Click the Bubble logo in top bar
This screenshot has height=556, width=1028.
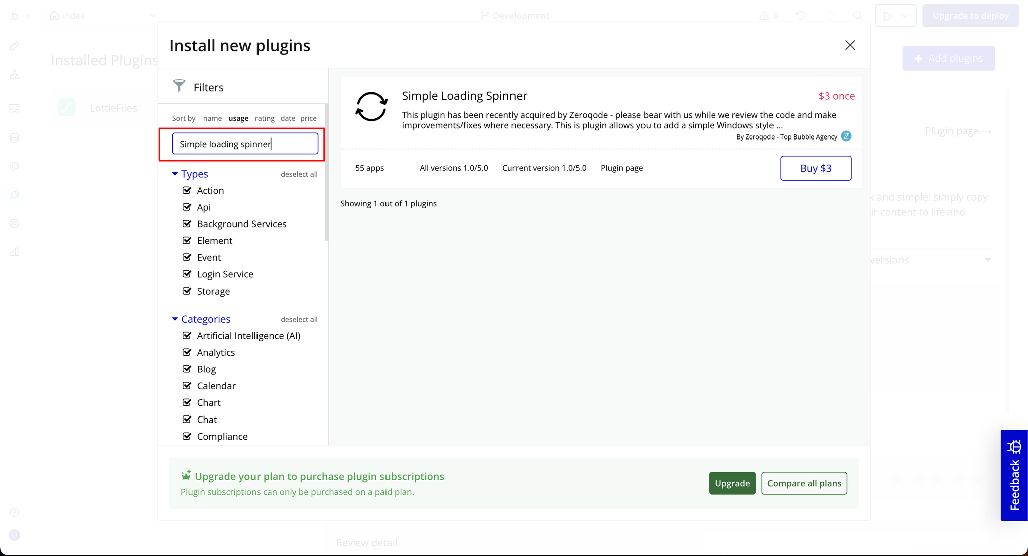click(x=15, y=16)
